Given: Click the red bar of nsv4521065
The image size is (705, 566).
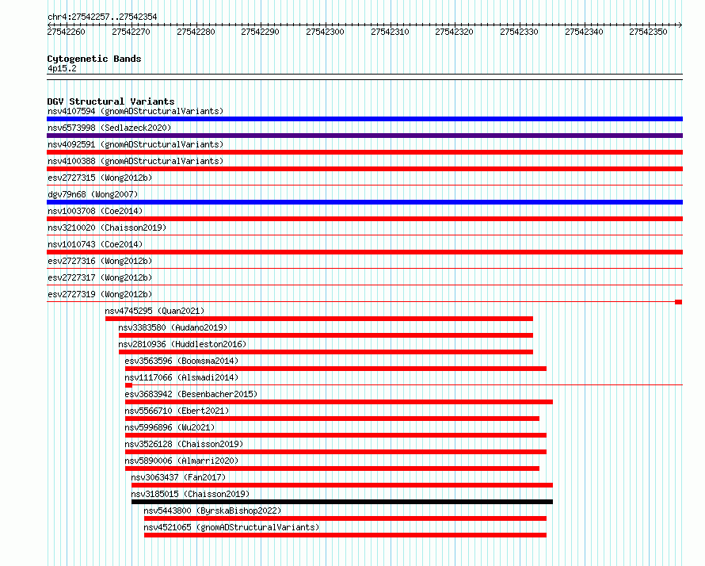Looking at the screenshot, I should tap(345, 535).
